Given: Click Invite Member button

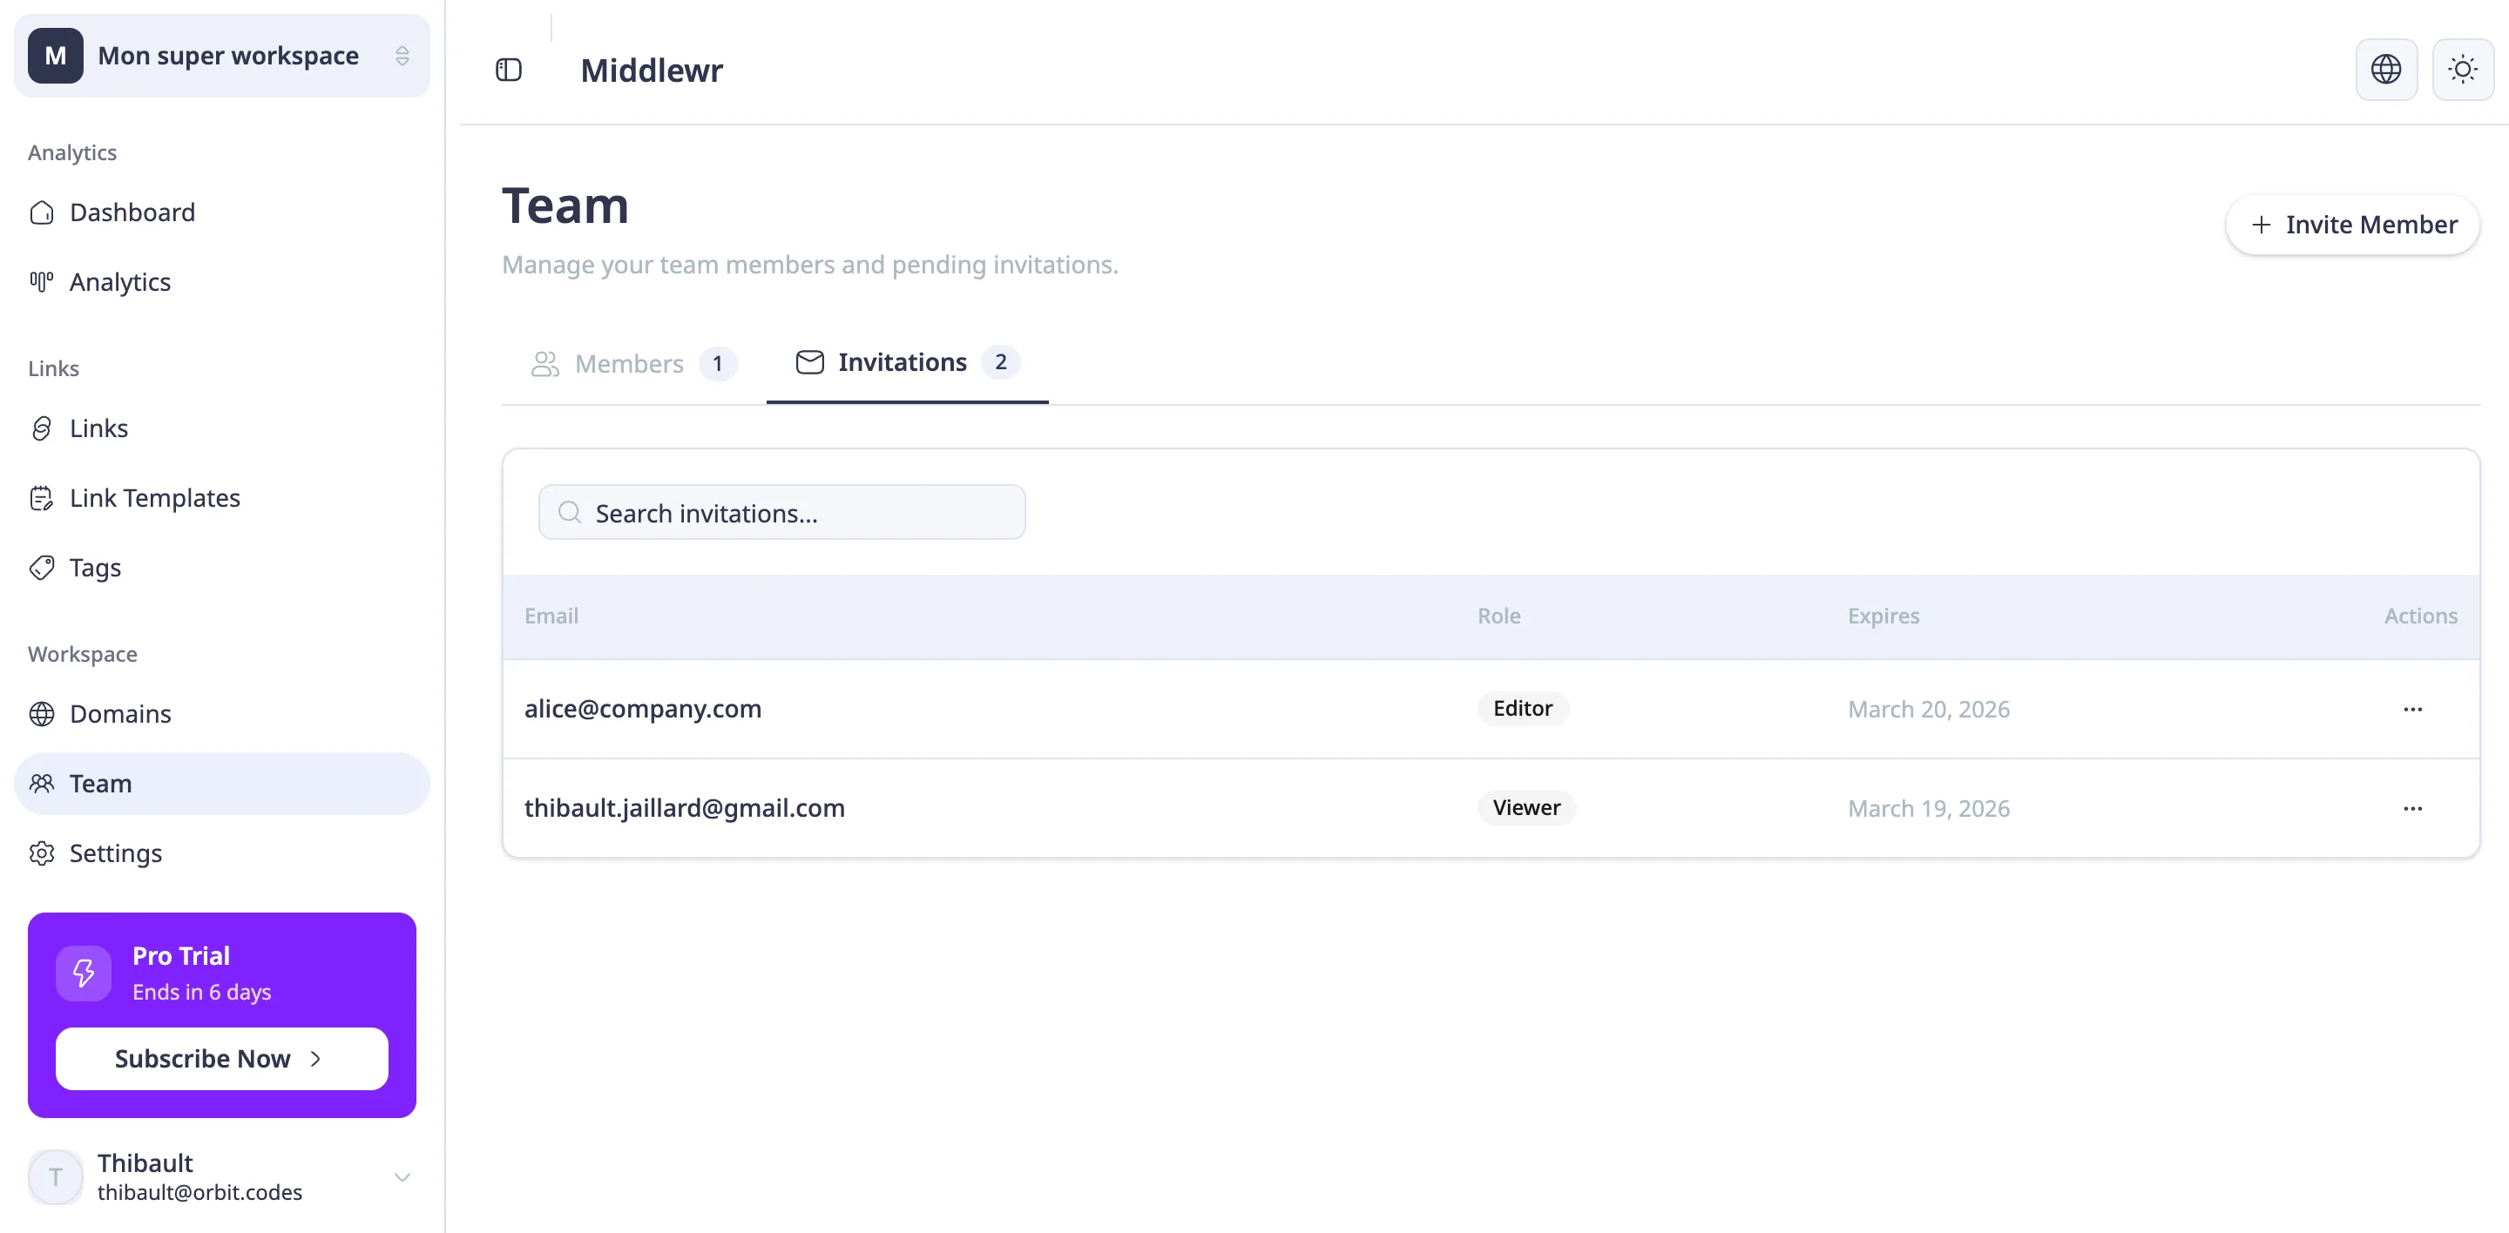Looking at the screenshot, I should pyautogui.click(x=2352, y=225).
